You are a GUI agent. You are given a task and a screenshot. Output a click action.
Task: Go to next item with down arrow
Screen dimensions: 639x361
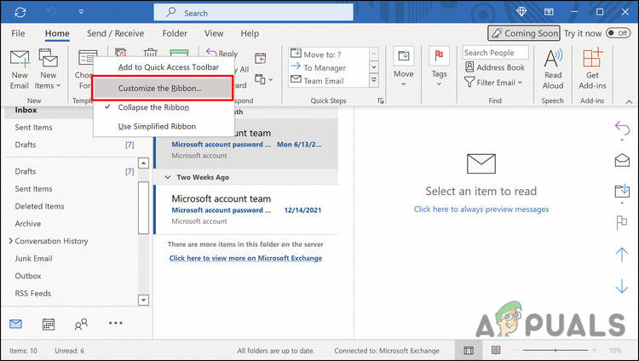[x=622, y=285]
